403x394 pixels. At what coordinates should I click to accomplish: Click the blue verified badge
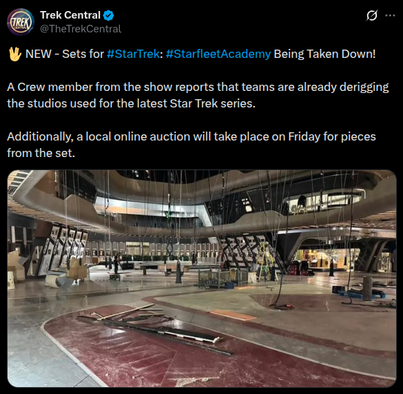[108, 15]
